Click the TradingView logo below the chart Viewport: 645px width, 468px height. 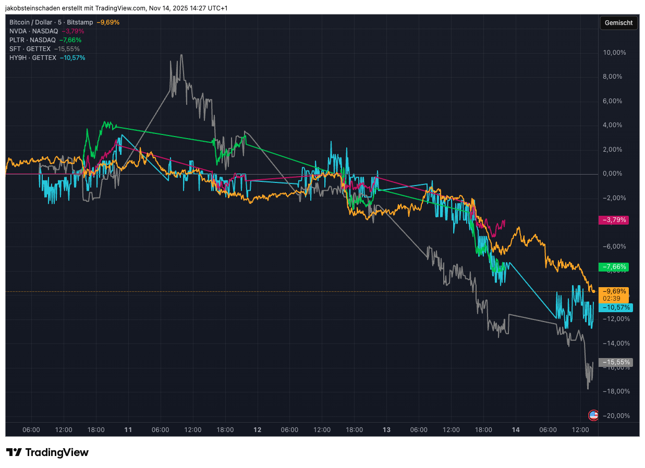[47, 452]
